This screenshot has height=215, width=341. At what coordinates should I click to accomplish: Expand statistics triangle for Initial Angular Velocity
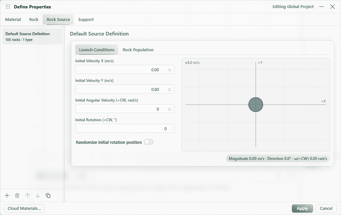(x=170, y=109)
